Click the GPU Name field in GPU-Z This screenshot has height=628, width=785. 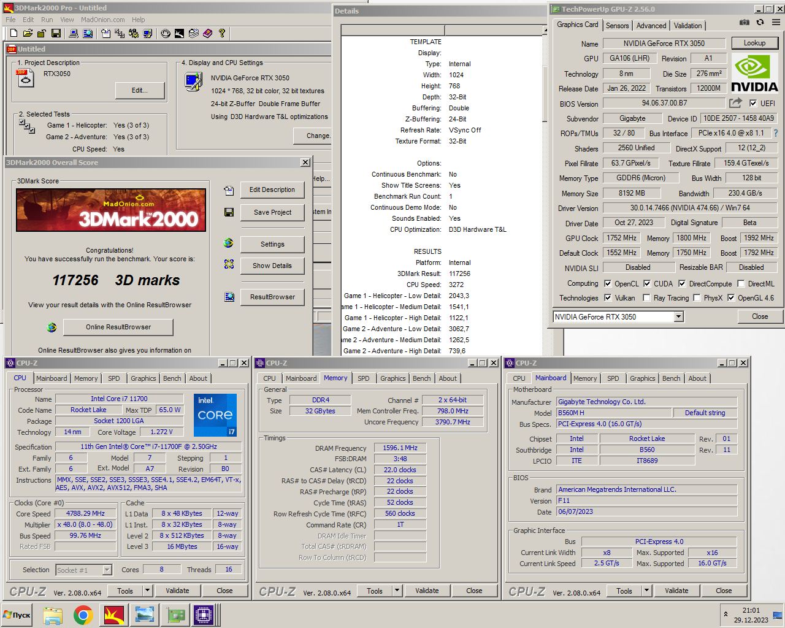click(664, 43)
